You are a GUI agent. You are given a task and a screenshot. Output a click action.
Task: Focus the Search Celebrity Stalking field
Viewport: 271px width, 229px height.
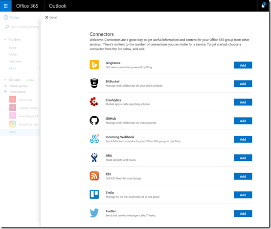click(x=22, y=26)
